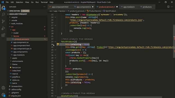The image size is (175, 98).
Task: Expand the environments folder
Action: 17,61
